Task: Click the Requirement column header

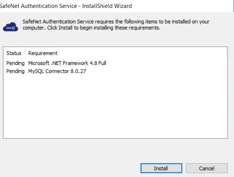Action: click(x=42, y=53)
